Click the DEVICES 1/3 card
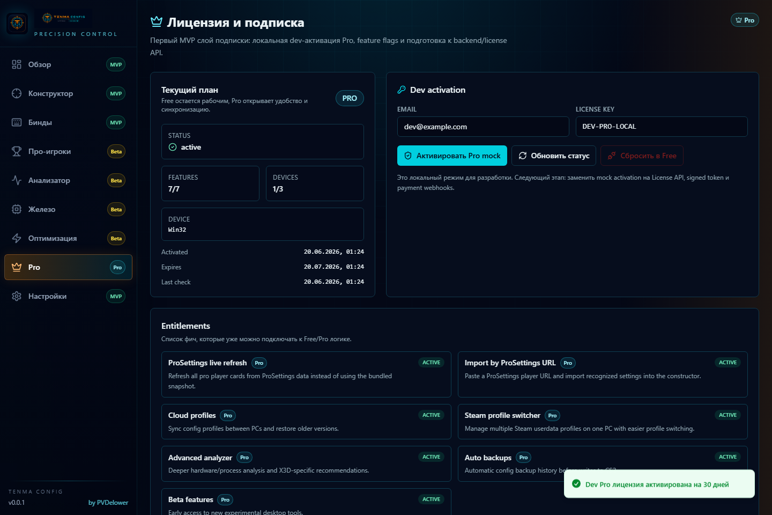 click(315, 183)
